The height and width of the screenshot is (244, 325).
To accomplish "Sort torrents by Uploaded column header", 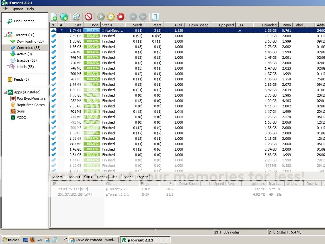I will point(266,25).
